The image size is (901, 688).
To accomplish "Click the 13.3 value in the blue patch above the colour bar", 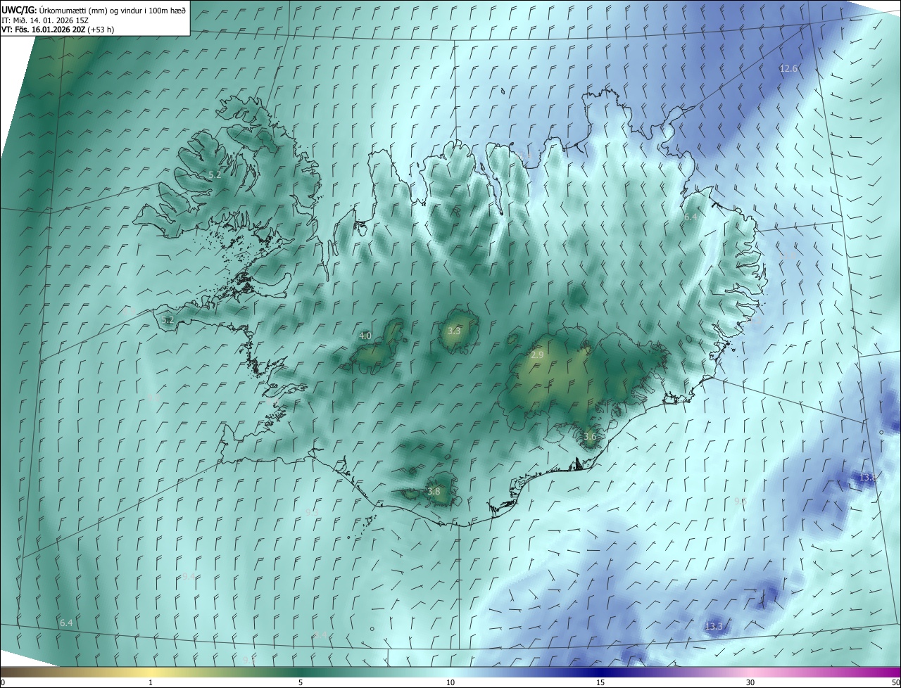I will (713, 626).
